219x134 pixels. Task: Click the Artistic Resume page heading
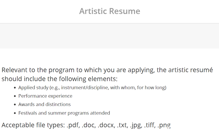(109, 11)
